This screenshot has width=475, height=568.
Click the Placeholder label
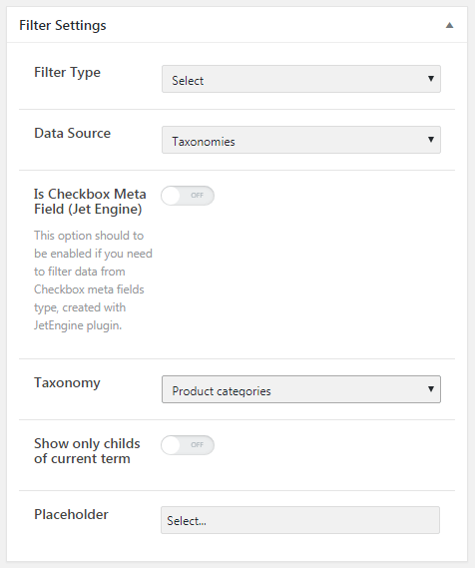click(x=71, y=514)
